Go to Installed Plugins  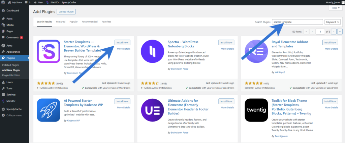(10, 65)
